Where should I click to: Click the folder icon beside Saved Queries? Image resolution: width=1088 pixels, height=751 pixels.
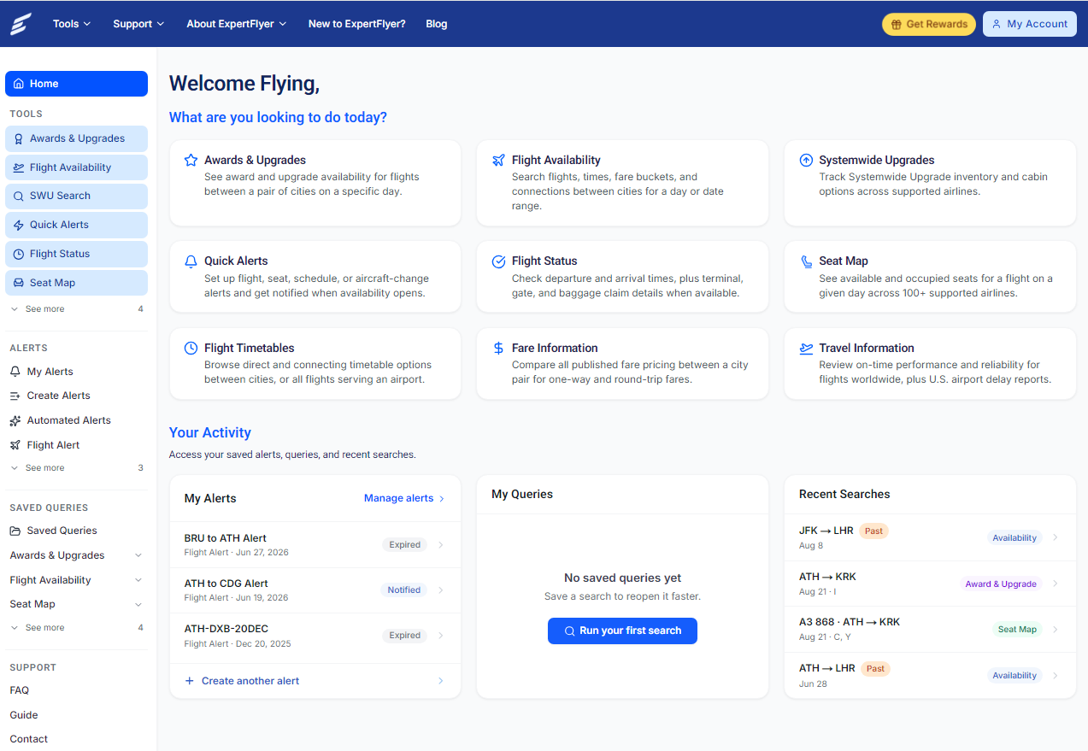(15, 531)
